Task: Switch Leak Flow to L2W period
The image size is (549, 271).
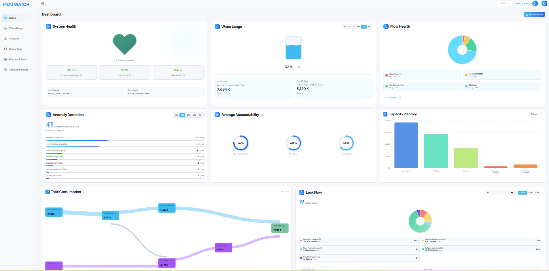Action: pos(531,193)
